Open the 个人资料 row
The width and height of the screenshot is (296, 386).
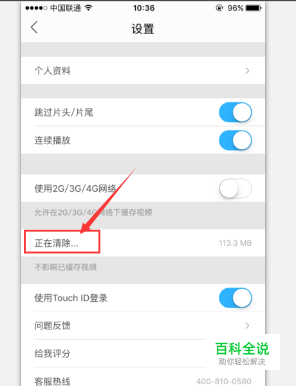tap(143, 71)
